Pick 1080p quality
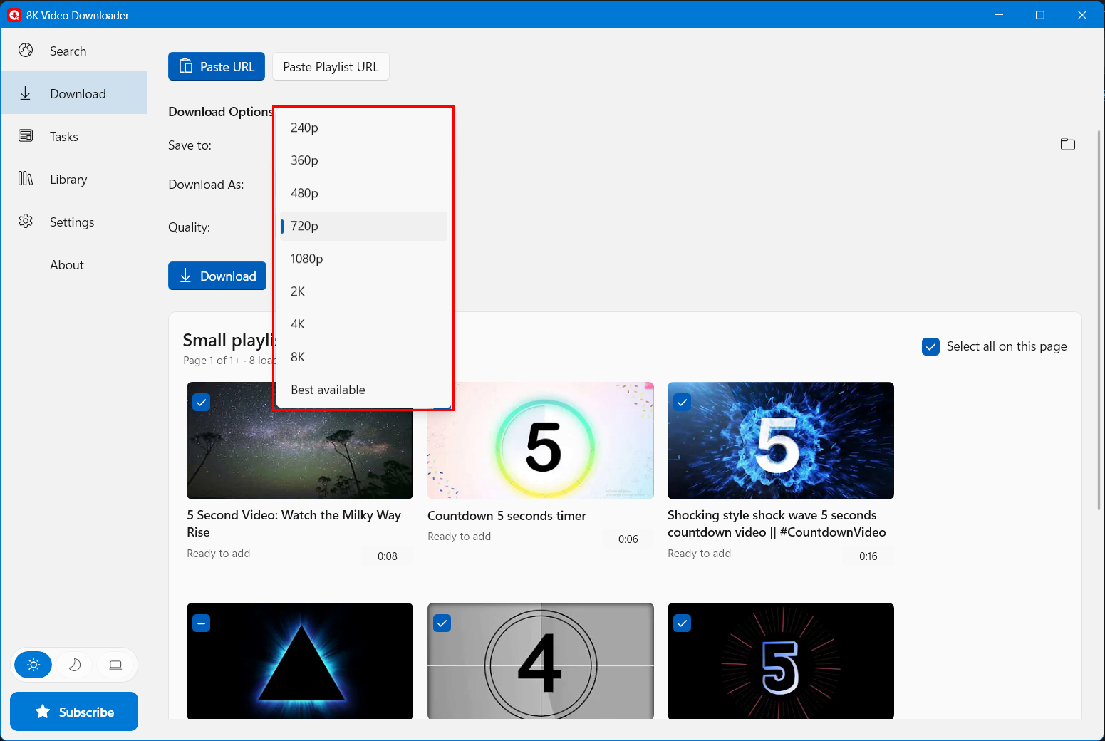Image resolution: width=1105 pixels, height=741 pixels. pos(363,259)
